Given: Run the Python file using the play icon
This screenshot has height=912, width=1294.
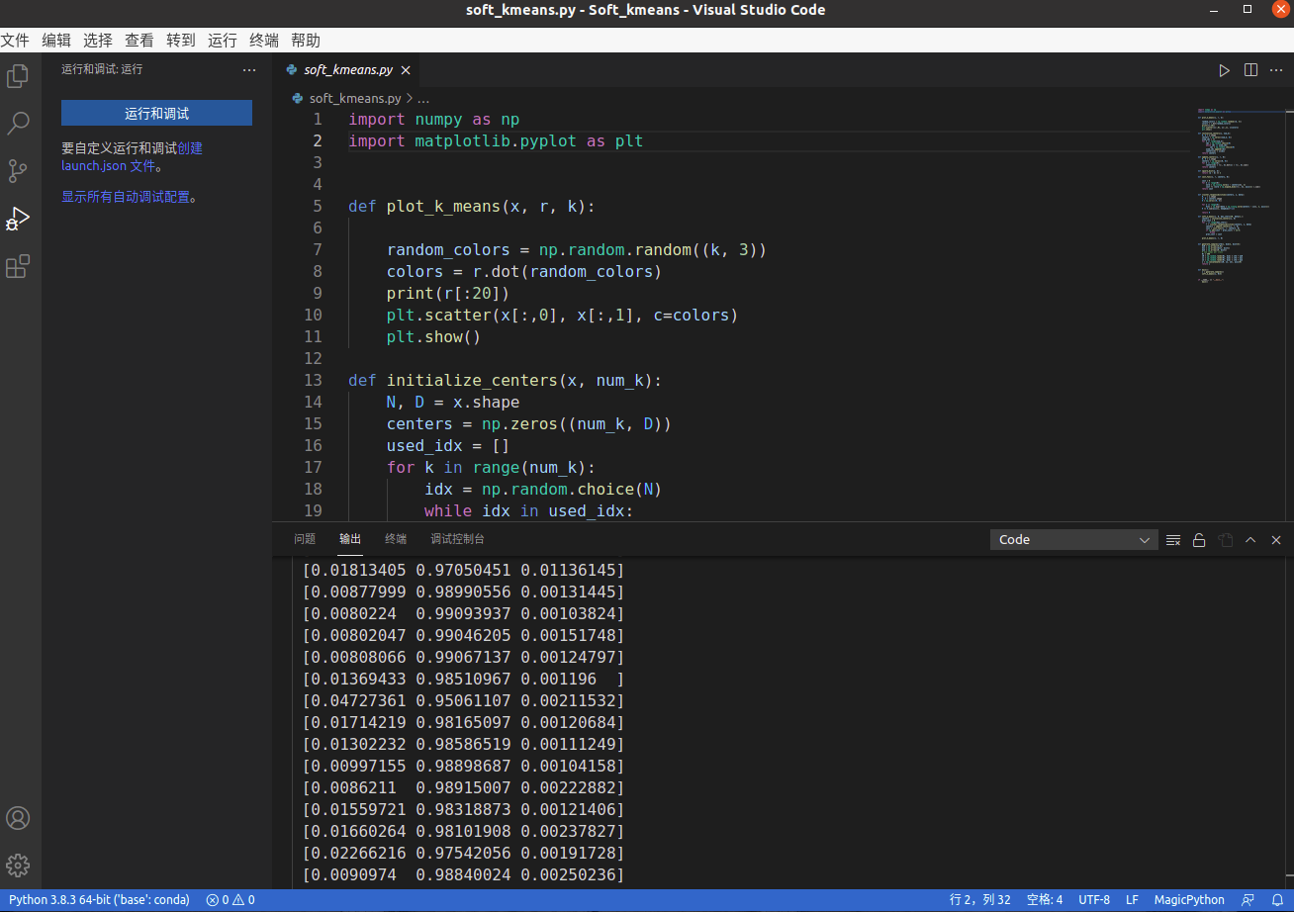Looking at the screenshot, I should pos(1224,70).
